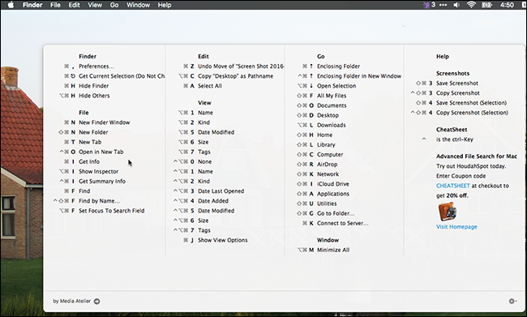Click the purple status icon beside 3
Image resolution: width=527 pixels, height=317 pixels.
[426, 5]
